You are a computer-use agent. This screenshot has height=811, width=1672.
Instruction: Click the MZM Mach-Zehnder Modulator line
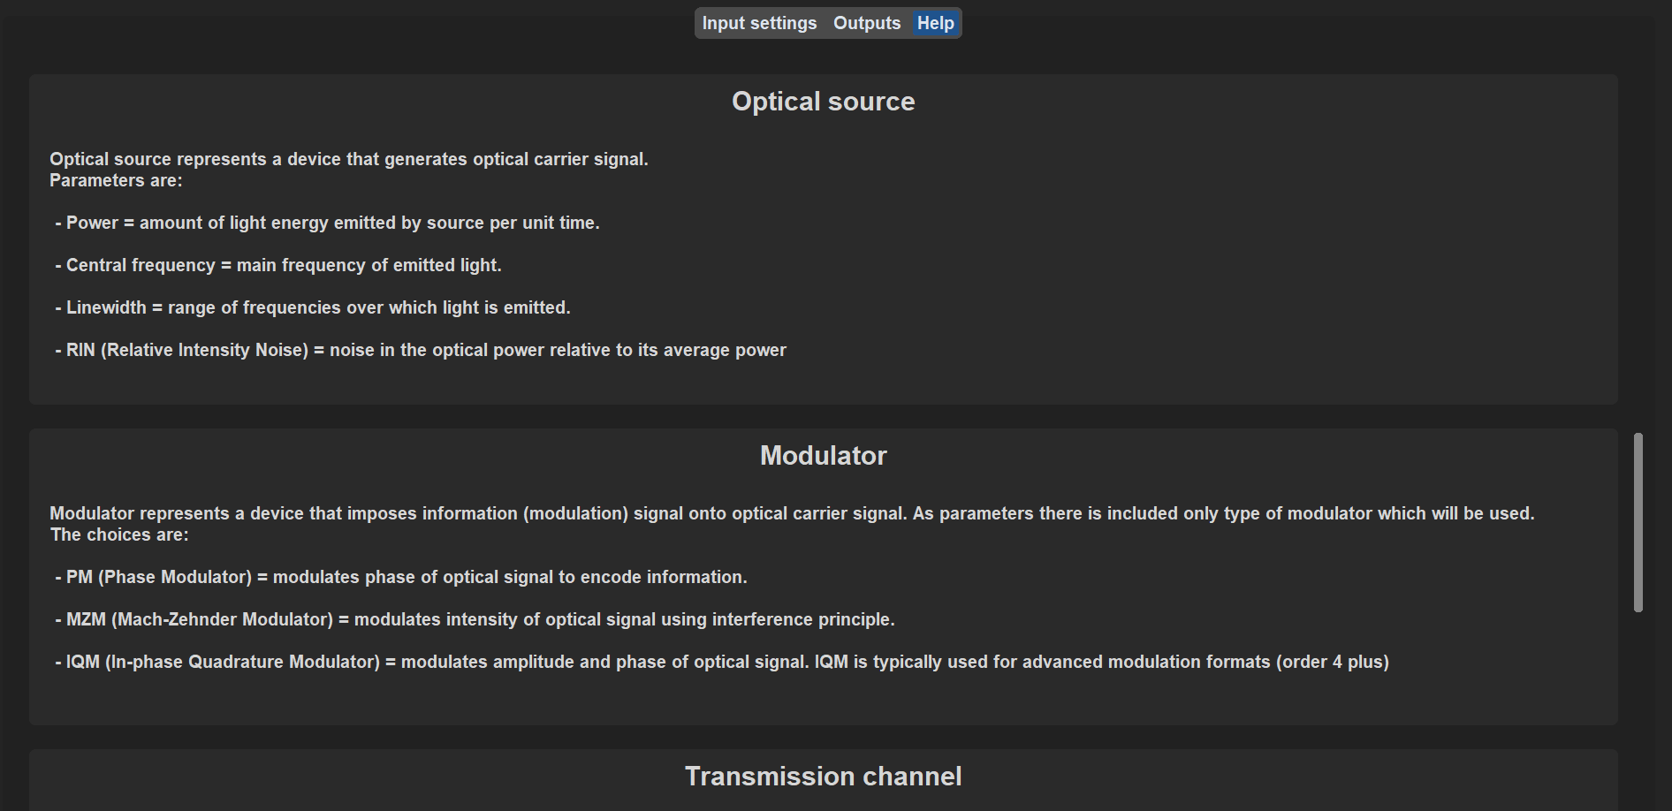pyautogui.click(x=475, y=620)
